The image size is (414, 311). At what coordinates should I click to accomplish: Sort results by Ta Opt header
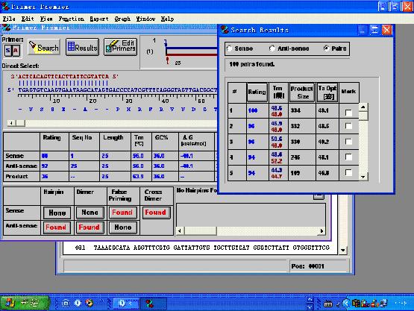point(327,92)
